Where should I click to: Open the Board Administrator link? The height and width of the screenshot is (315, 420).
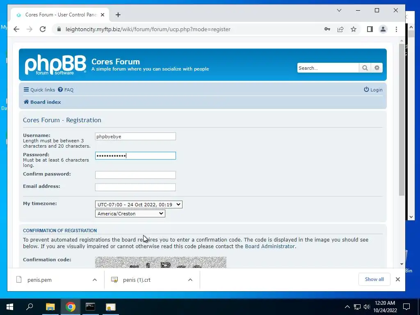coord(270,246)
